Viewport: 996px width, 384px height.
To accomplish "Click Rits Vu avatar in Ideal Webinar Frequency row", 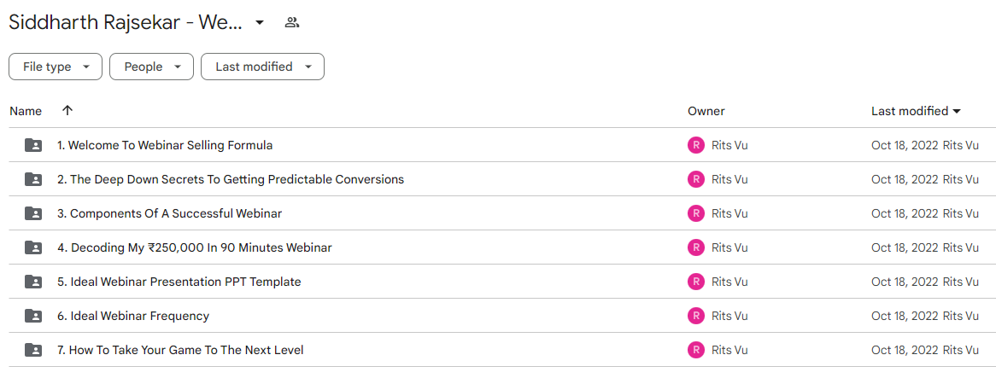I will click(696, 316).
